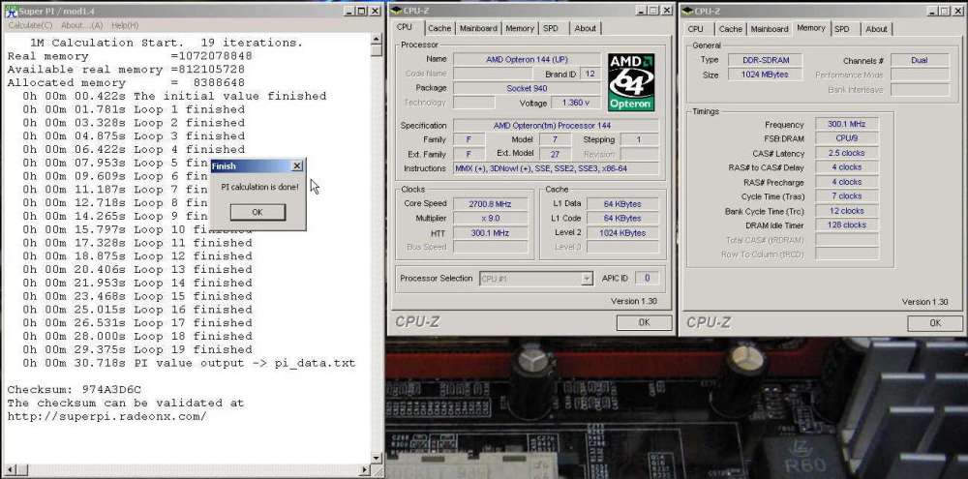Image resolution: width=968 pixels, height=479 pixels.
Task: Click scroll down arrow in Super PI
Action: 377,458
